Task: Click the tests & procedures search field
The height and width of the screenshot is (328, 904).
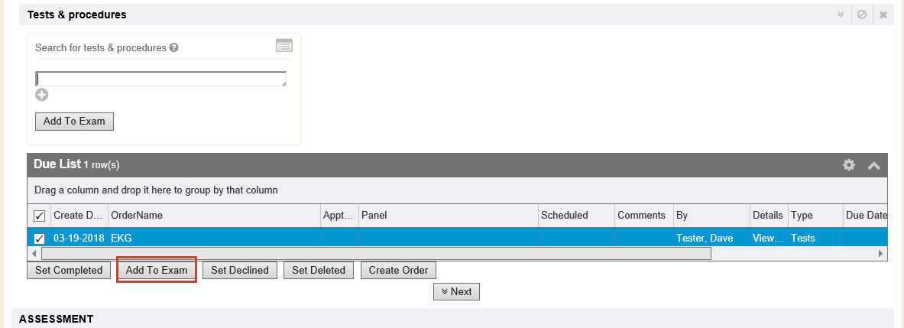Action: 160,79
